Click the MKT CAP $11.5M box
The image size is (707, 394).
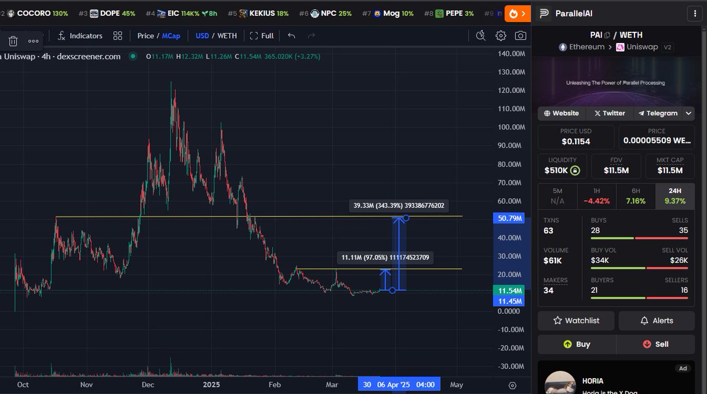click(x=669, y=166)
